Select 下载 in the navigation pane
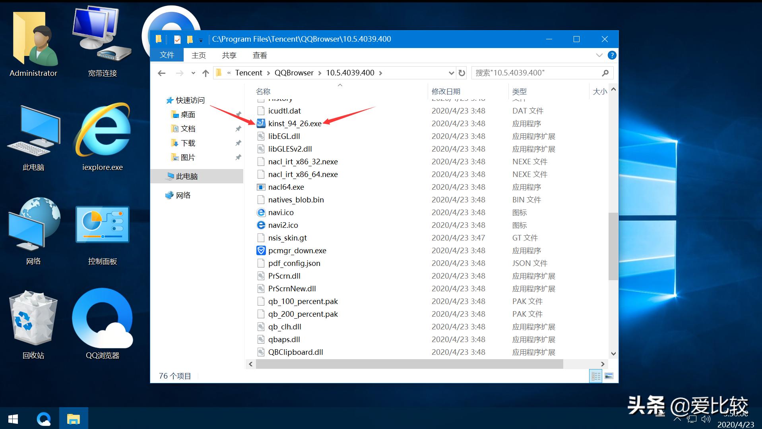The height and width of the screenshot is (429, 762). click(188, 143)
